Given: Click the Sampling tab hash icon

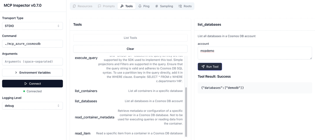Looking at the screenshot, I should click(x=157, y=6).
